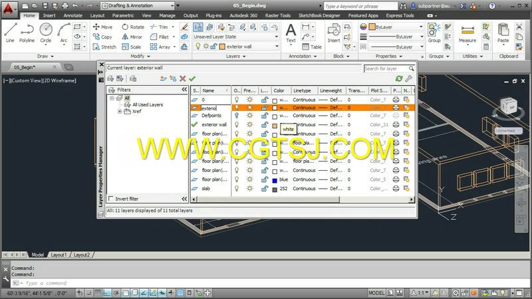Screen dimensions: 532x299
Task: Open the Annotate ribbon tab
Action: (x=73, y=15)
